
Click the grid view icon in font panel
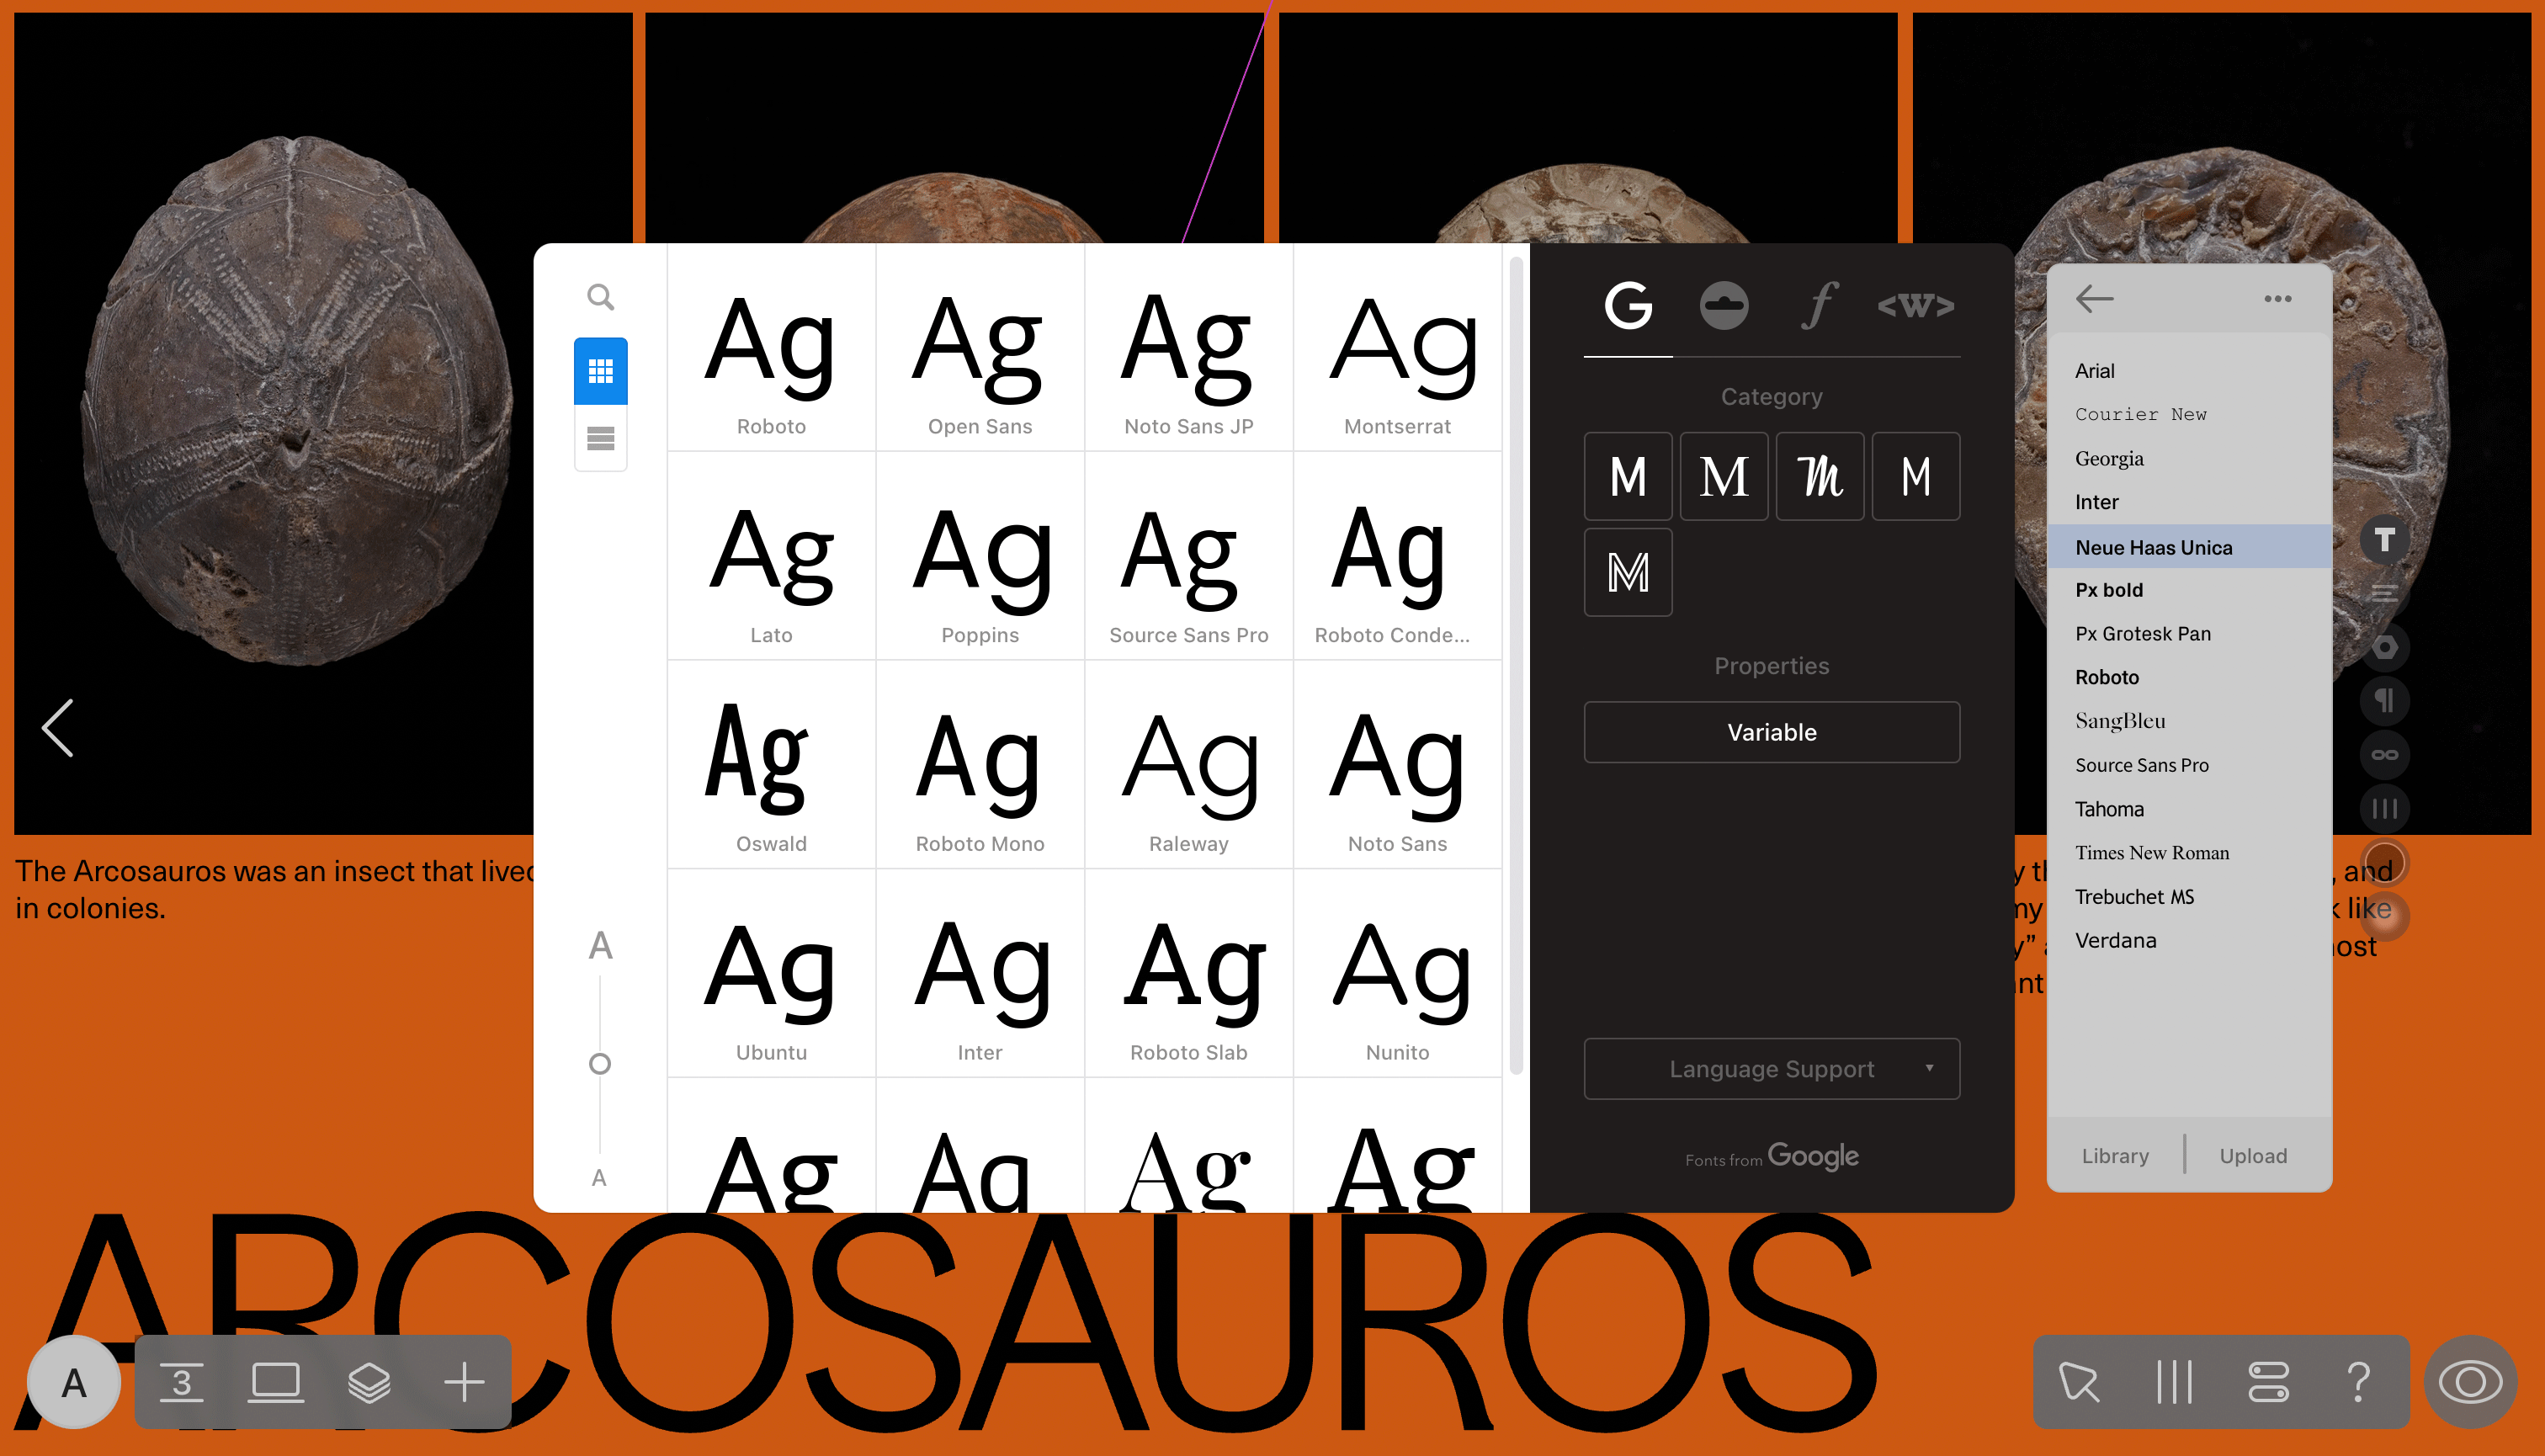[x=599, y=369]
